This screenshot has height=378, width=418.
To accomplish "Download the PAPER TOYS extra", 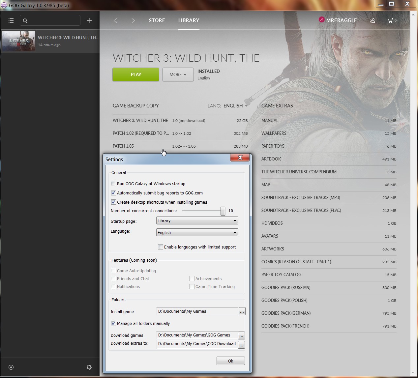I will coord(329,146).
